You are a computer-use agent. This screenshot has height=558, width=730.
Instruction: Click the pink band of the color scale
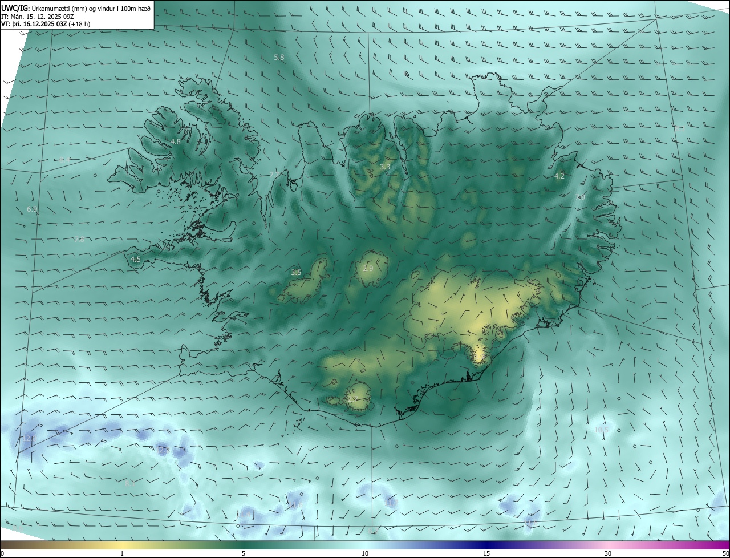[608, 545]
